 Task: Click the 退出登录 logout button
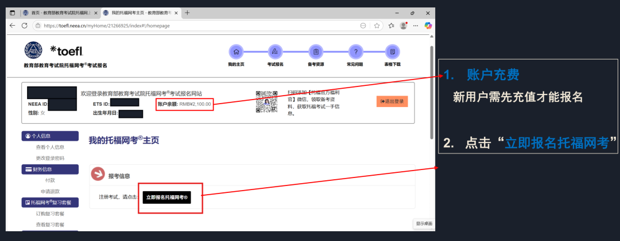(x=392, y=101)
